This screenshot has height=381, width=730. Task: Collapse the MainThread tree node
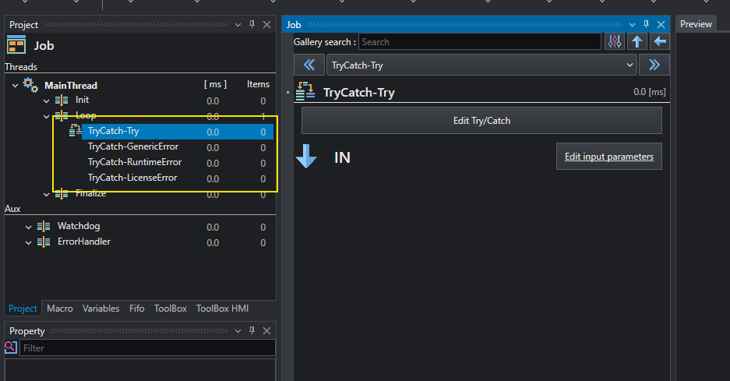point(15,86)
